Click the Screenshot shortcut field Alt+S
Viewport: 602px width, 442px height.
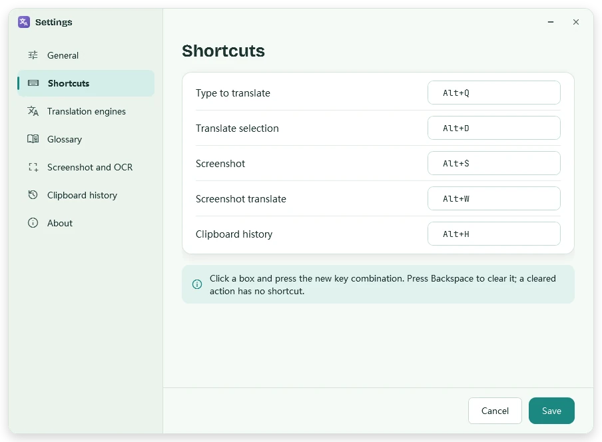(x=493, y=163)
